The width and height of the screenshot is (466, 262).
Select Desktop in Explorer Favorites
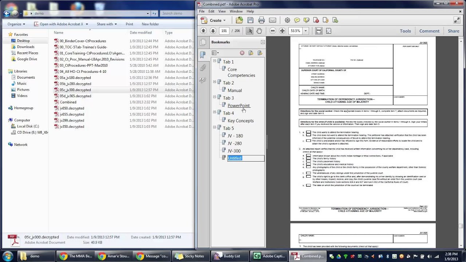click(23, 41)
